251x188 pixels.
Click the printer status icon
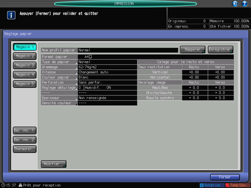click(20, 185)
